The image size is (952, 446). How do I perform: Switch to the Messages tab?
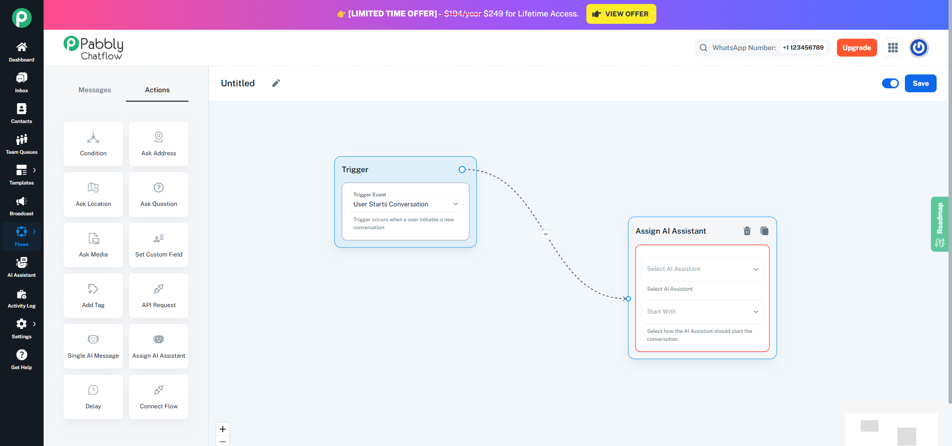tap(95, 90)
